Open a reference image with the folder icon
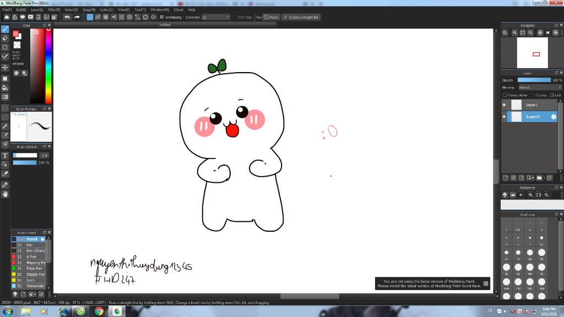 click(513, 195)
